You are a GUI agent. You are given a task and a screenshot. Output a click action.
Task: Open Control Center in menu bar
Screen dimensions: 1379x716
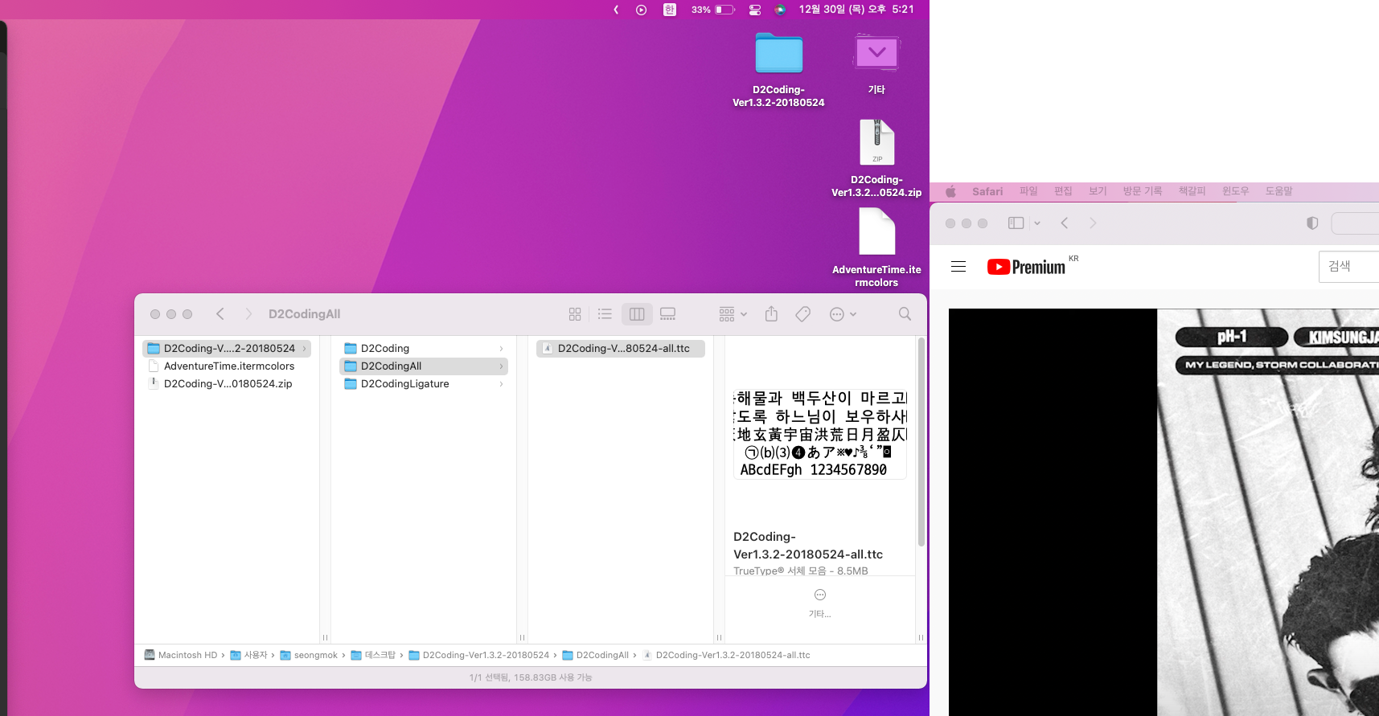754,10
